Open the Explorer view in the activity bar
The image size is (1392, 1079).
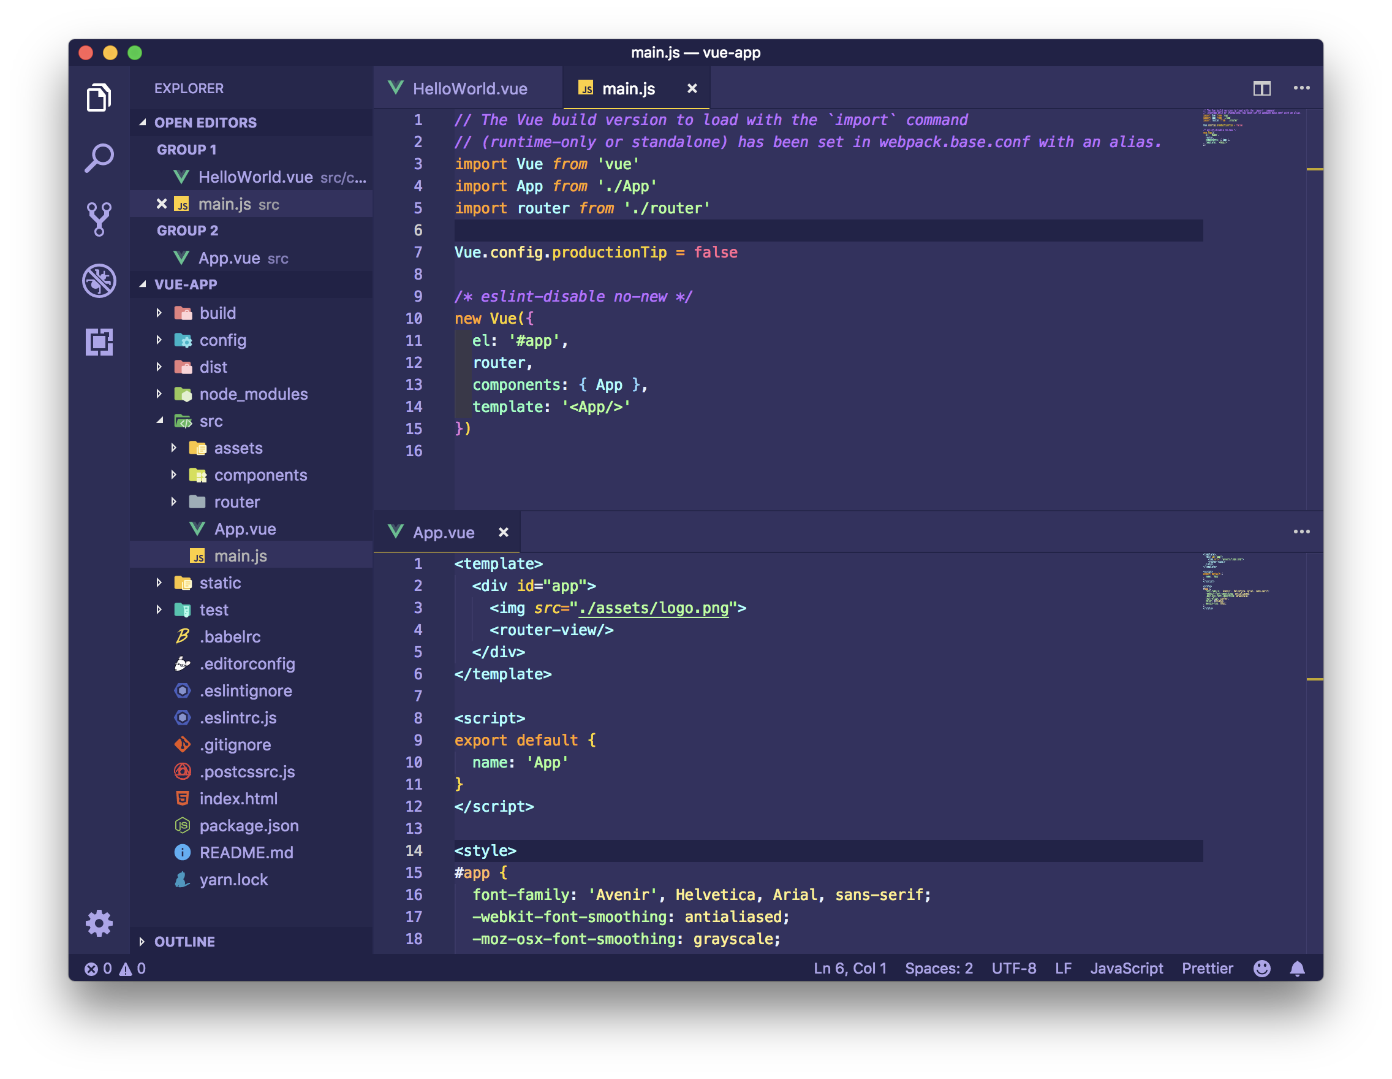[x=99, y=97]
